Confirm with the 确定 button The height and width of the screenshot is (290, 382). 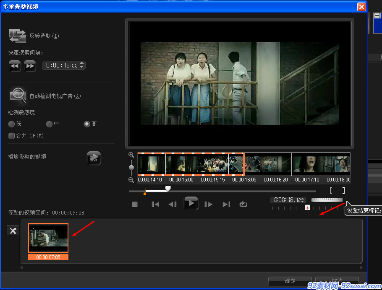[x=290, y=281]
